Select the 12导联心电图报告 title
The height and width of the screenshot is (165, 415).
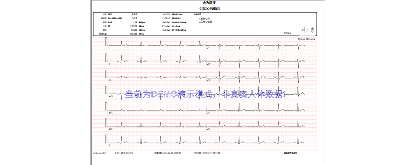[x=209, y=9]
